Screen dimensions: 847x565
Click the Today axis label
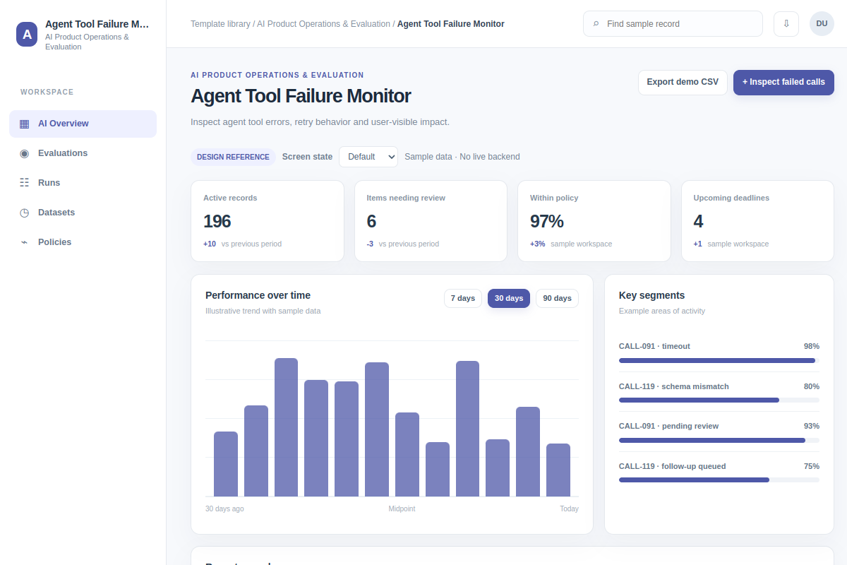tap(569, 509)
